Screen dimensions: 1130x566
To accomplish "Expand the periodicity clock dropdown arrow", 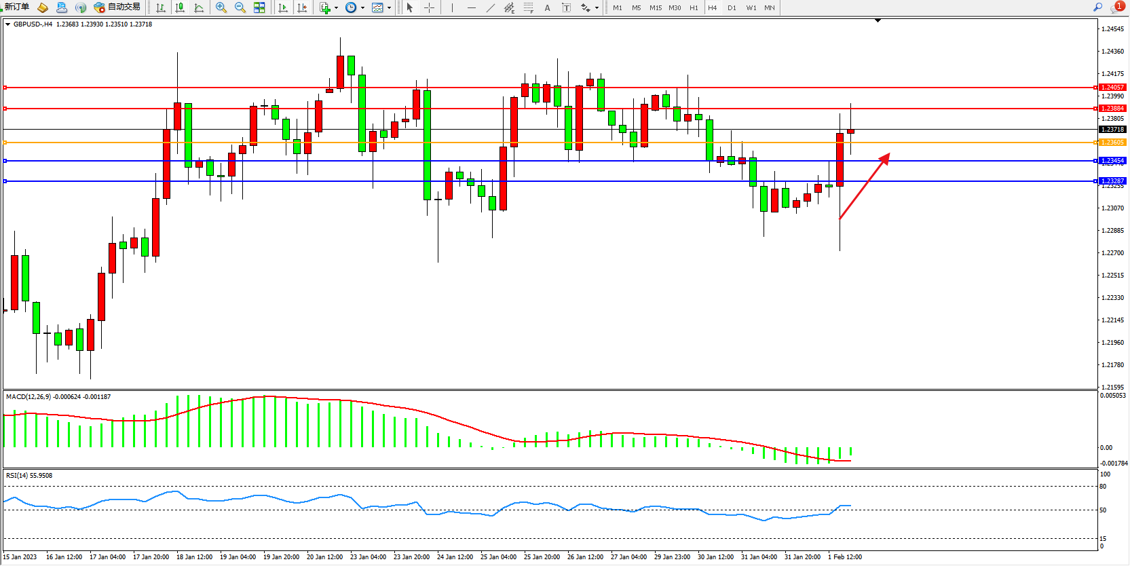I will pos(362,8).
